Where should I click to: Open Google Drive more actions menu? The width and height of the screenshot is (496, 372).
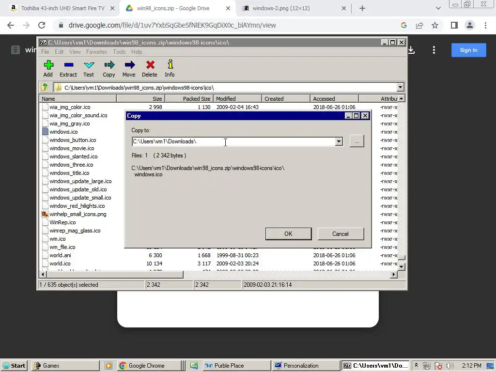pos(434,50)
